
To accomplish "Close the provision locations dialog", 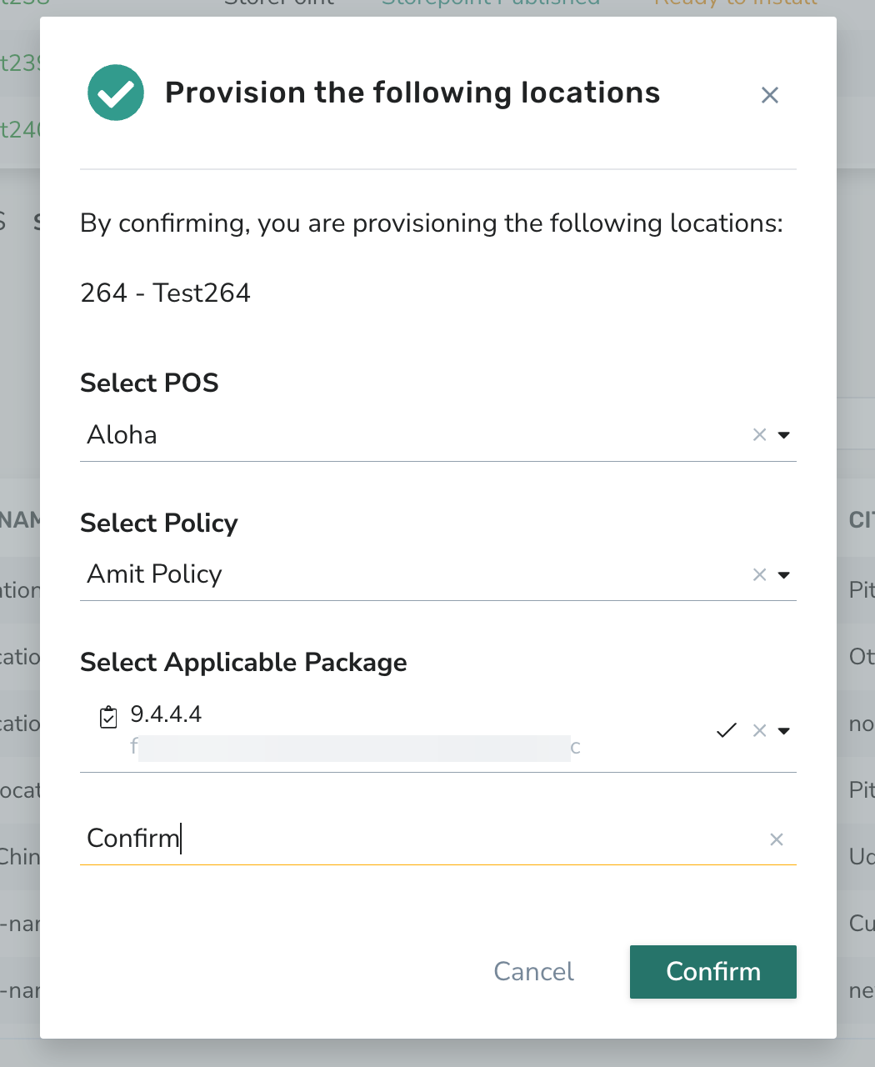I will coord(769,95).
